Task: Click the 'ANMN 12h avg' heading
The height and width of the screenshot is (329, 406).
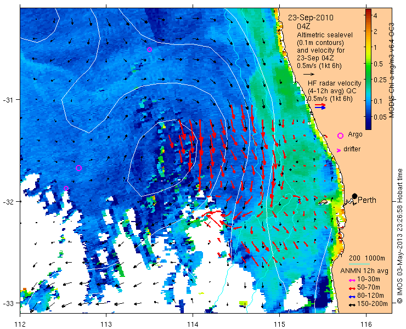Action: (x=364, y=271)
